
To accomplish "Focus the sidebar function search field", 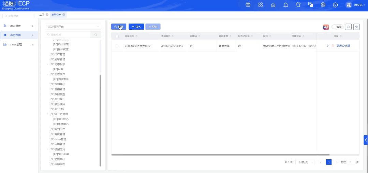I will pyautogui.click(x=18, y=16).
